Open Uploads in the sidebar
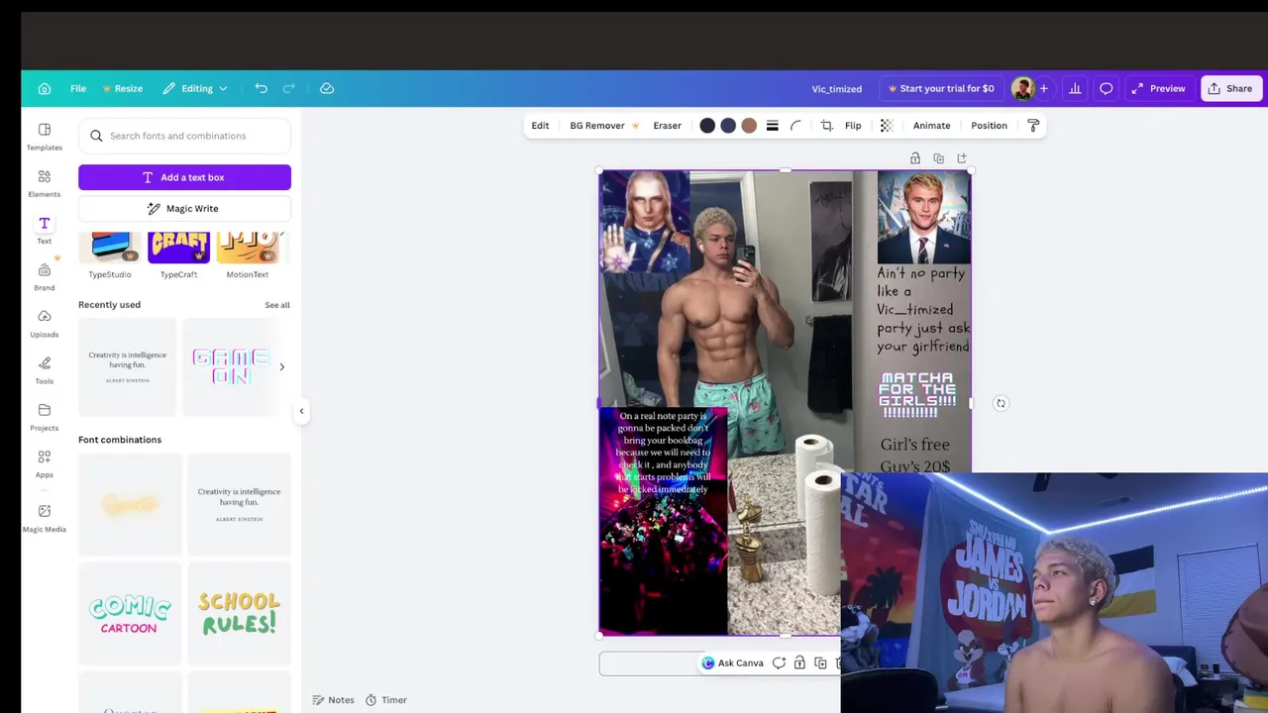The height and width of the screenshot is (713, 1268). click(x=45, y=324)
